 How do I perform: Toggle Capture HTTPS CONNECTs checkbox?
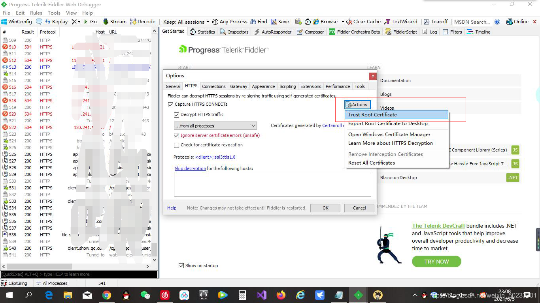tap(171, 105)
